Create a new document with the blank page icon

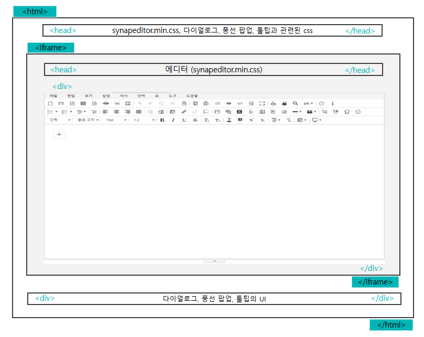click(50, 104)
